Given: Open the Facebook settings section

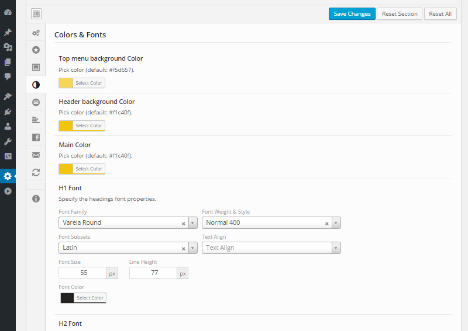Looking at the screenshot, I should pos(36,138).
